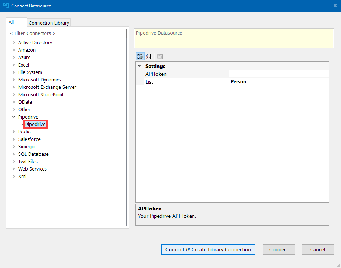Select the Salesforce tree label
Viewport: 341px width, 268px height.
pos(29,139)
